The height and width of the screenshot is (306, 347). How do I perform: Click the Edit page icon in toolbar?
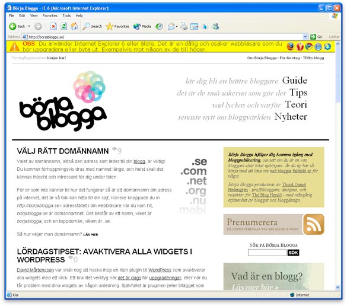coord(194,27)
